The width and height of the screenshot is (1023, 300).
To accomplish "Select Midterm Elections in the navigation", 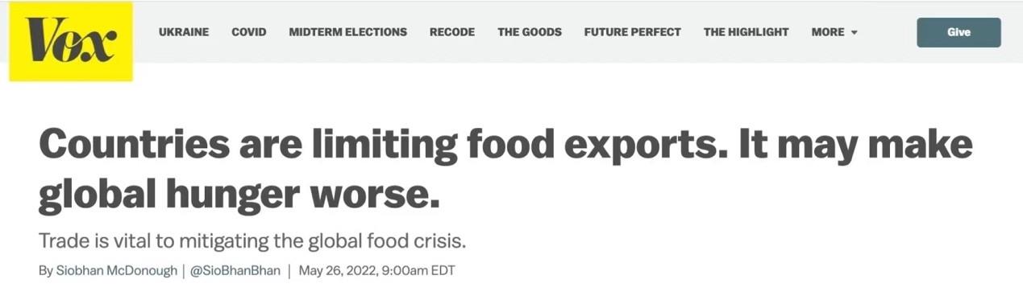I will click(x=348, y=32).
